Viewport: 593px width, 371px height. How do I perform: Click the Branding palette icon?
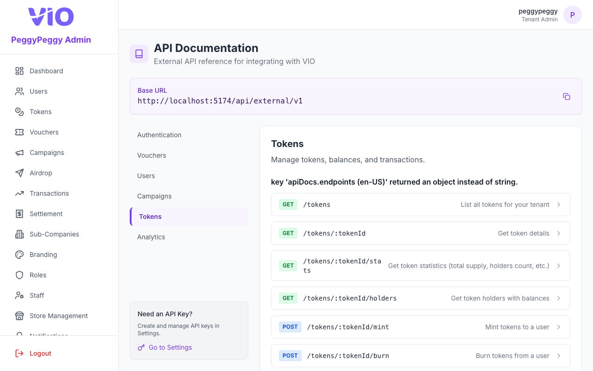pos(19,255)
